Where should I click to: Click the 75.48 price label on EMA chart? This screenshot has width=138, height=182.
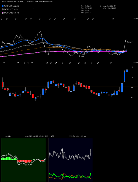click(x=130, y=42)
